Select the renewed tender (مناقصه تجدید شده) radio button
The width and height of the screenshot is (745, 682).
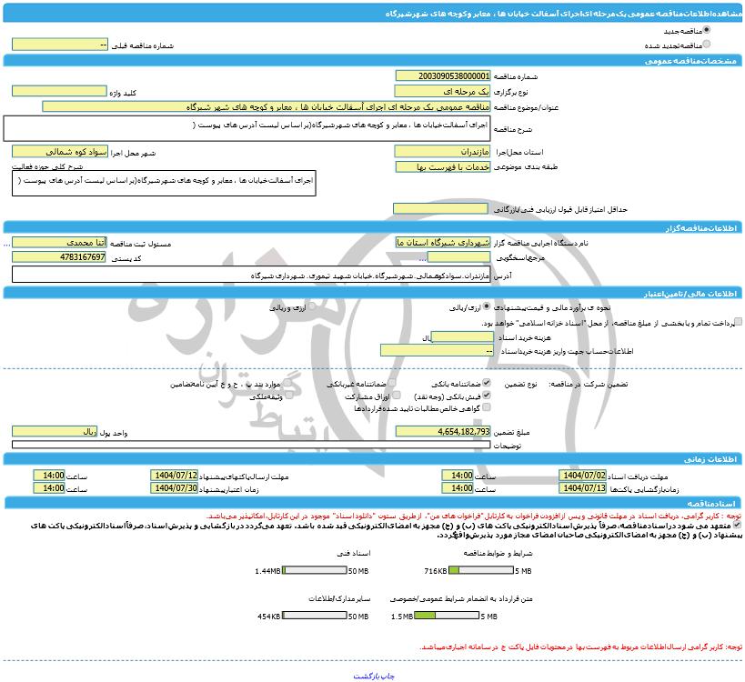[x=708, y=44]
